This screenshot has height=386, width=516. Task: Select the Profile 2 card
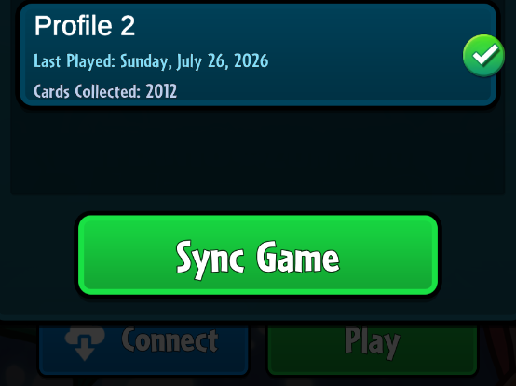(x=258, y=55)
